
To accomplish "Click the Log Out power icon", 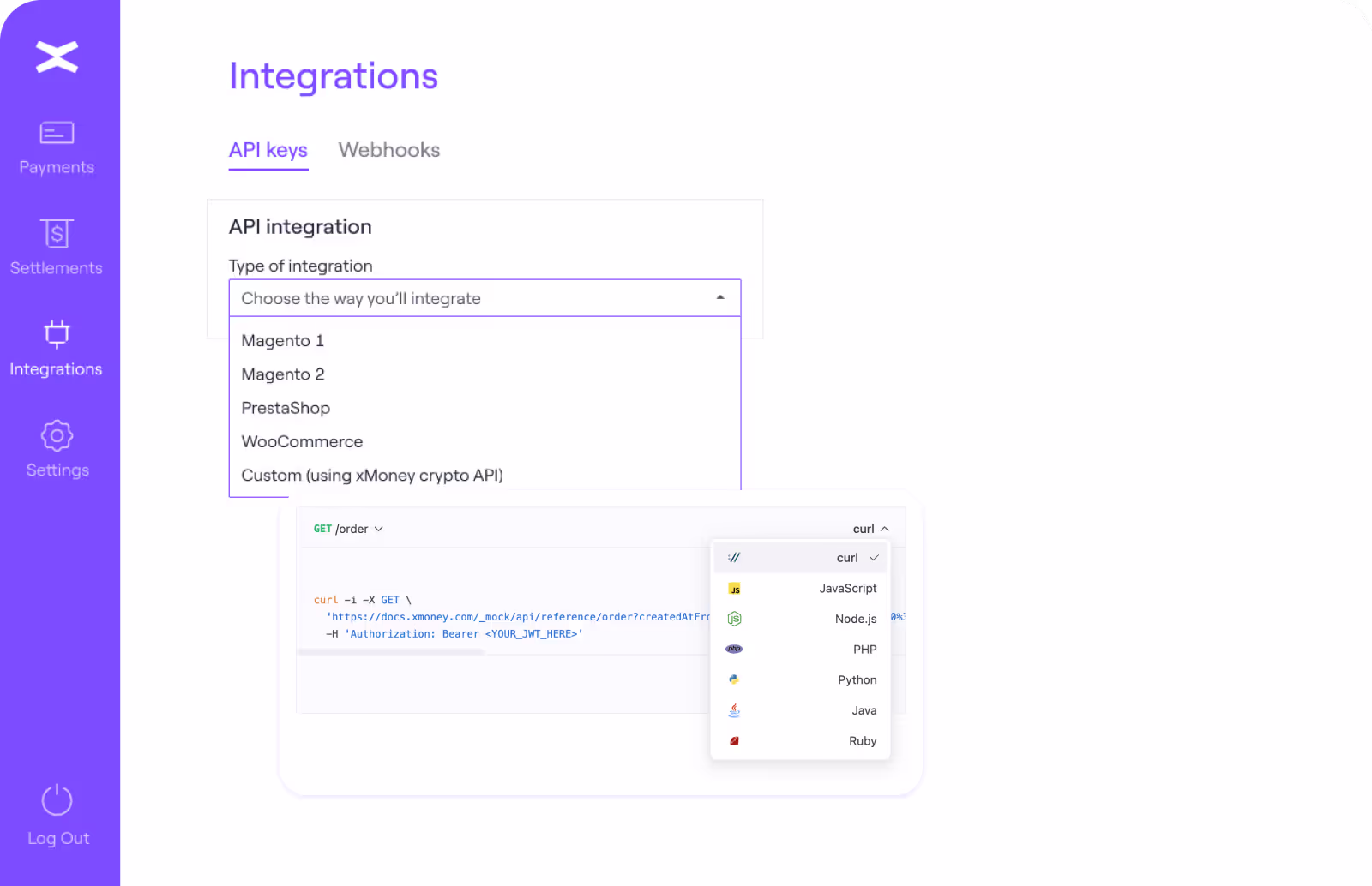I will [57, 800].
